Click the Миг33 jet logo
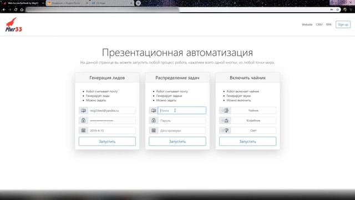 coord(13,24)
